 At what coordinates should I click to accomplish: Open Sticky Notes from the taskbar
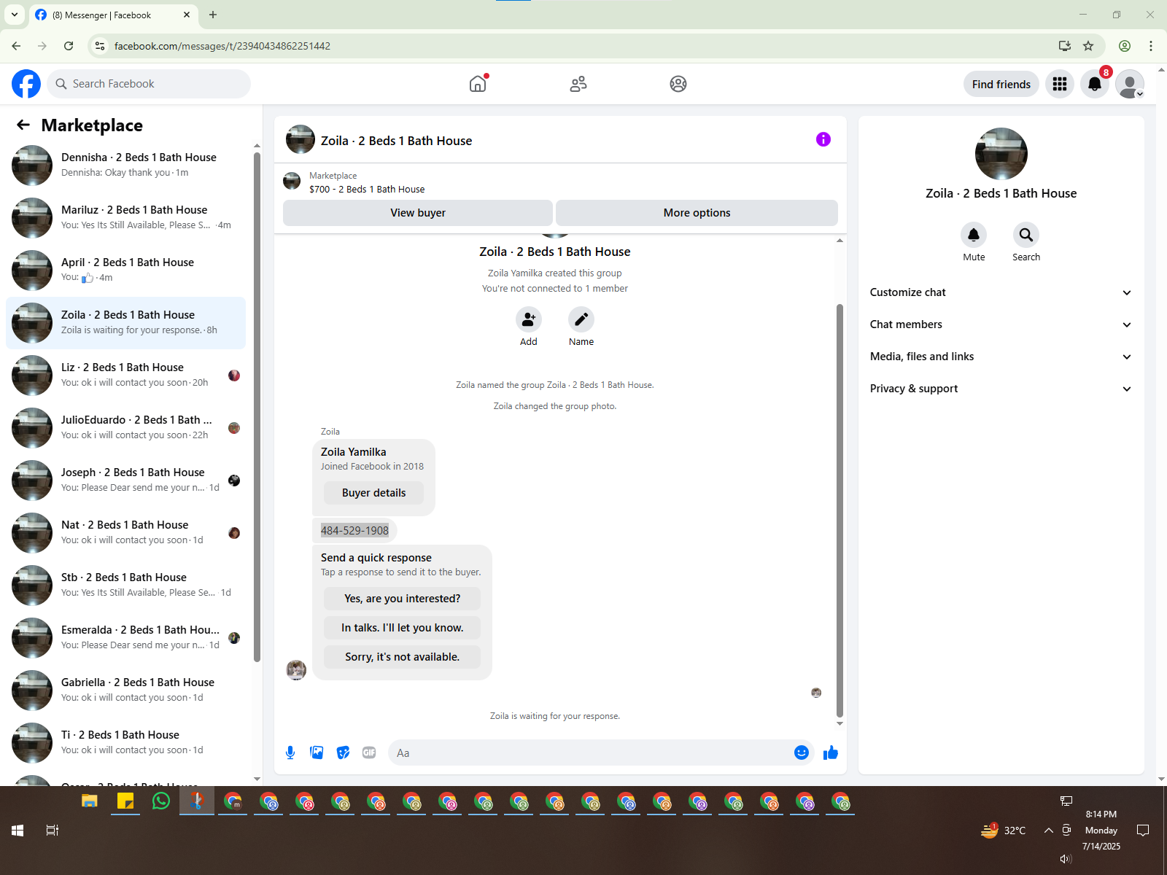pos(125,801)
